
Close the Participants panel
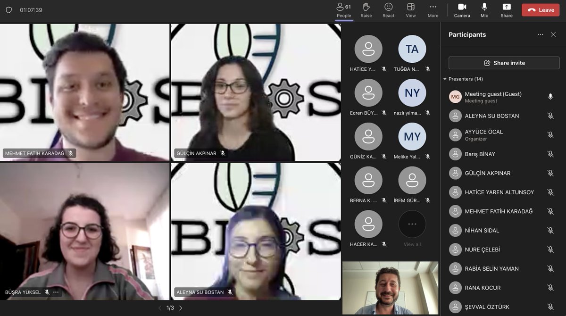[x=553, y=34]
